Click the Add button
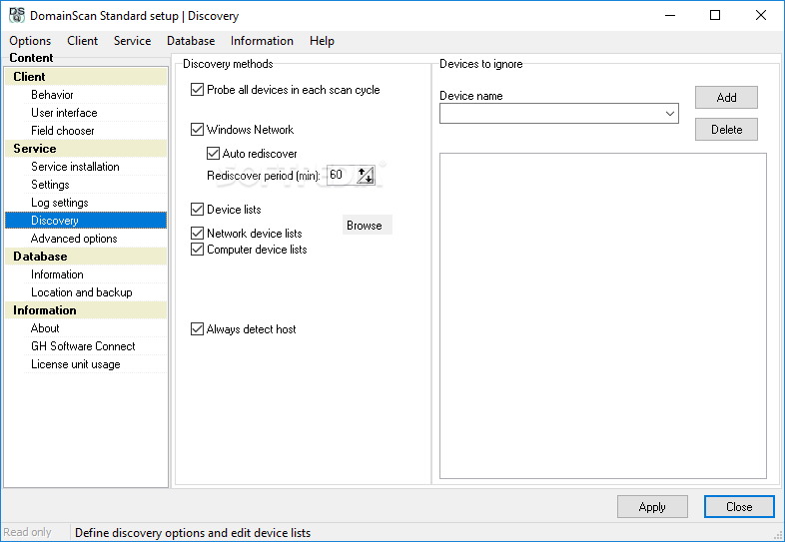Viewport: 785px width, 542px height. click(x=726, y=98)
